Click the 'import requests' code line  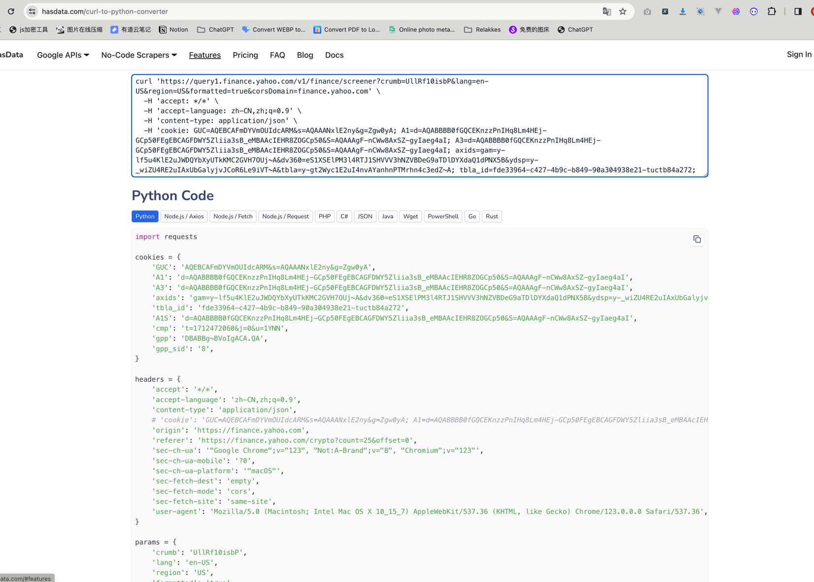pyautogui.click(x=166, y=237)
